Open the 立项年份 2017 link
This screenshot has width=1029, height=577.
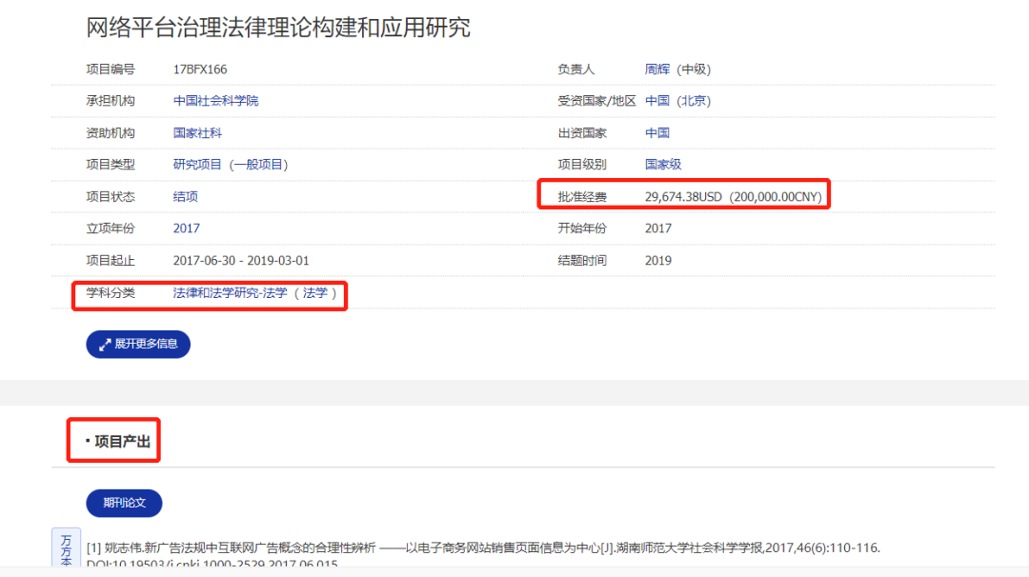186,229
